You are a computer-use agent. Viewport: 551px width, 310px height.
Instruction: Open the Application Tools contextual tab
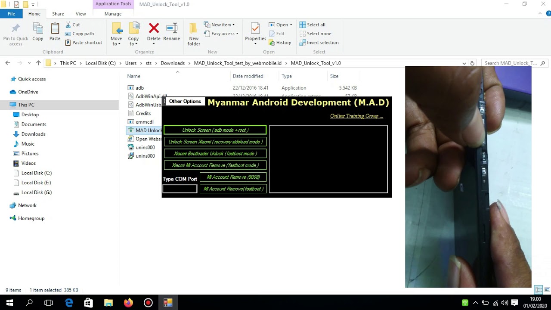click(x=113, y=4)
